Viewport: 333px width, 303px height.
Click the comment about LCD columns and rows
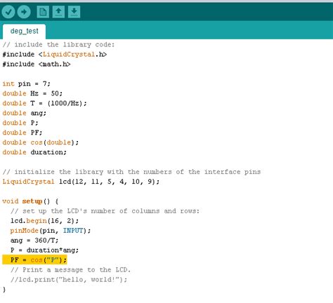tap(105, 211)
